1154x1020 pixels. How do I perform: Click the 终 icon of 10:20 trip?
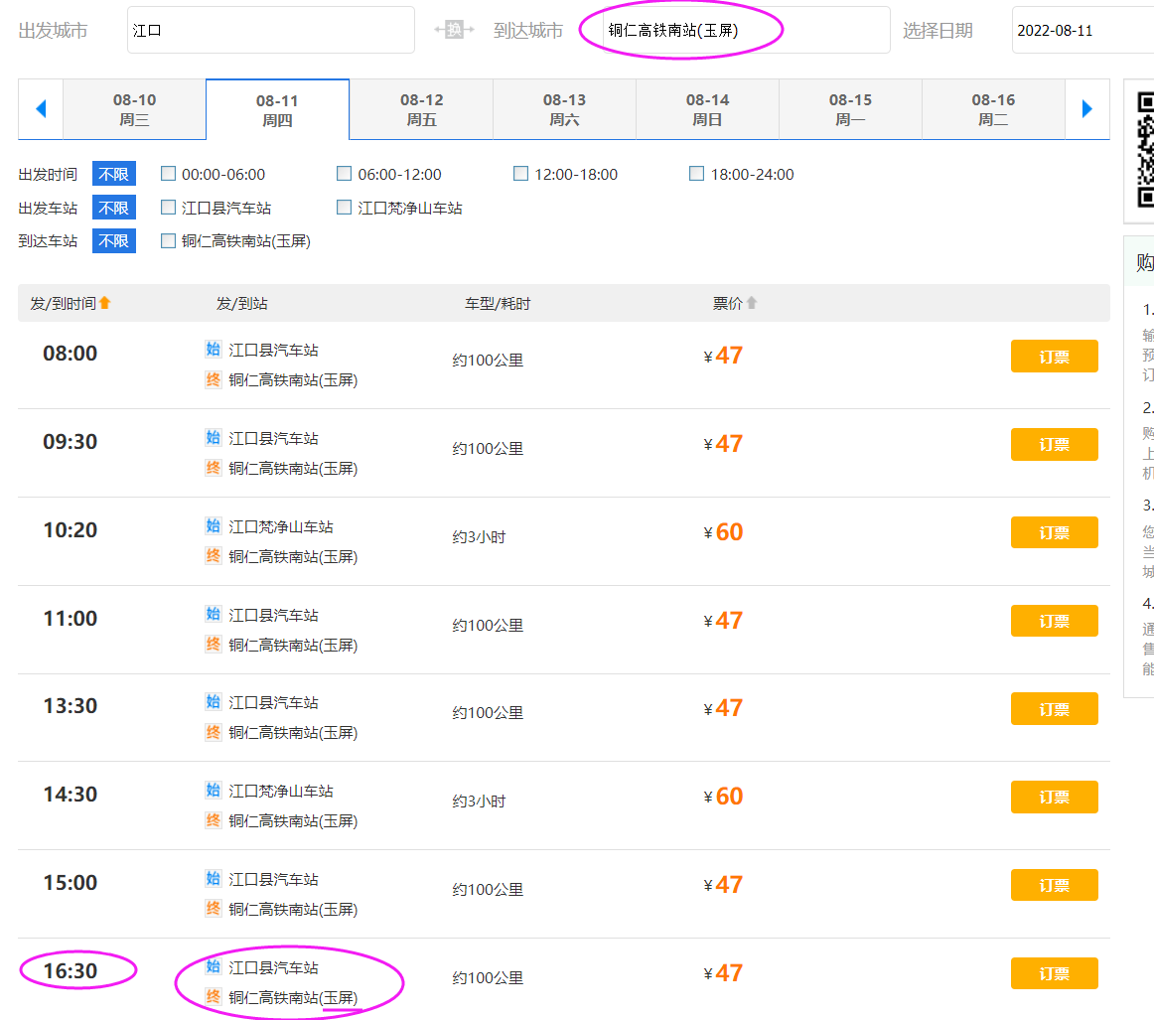213,555
